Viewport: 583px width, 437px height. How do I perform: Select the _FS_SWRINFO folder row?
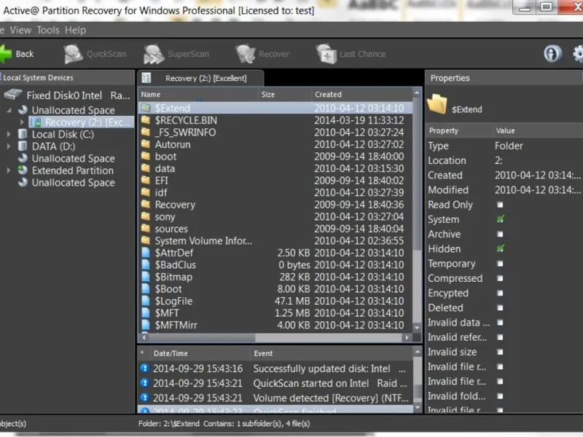[275, 133]
